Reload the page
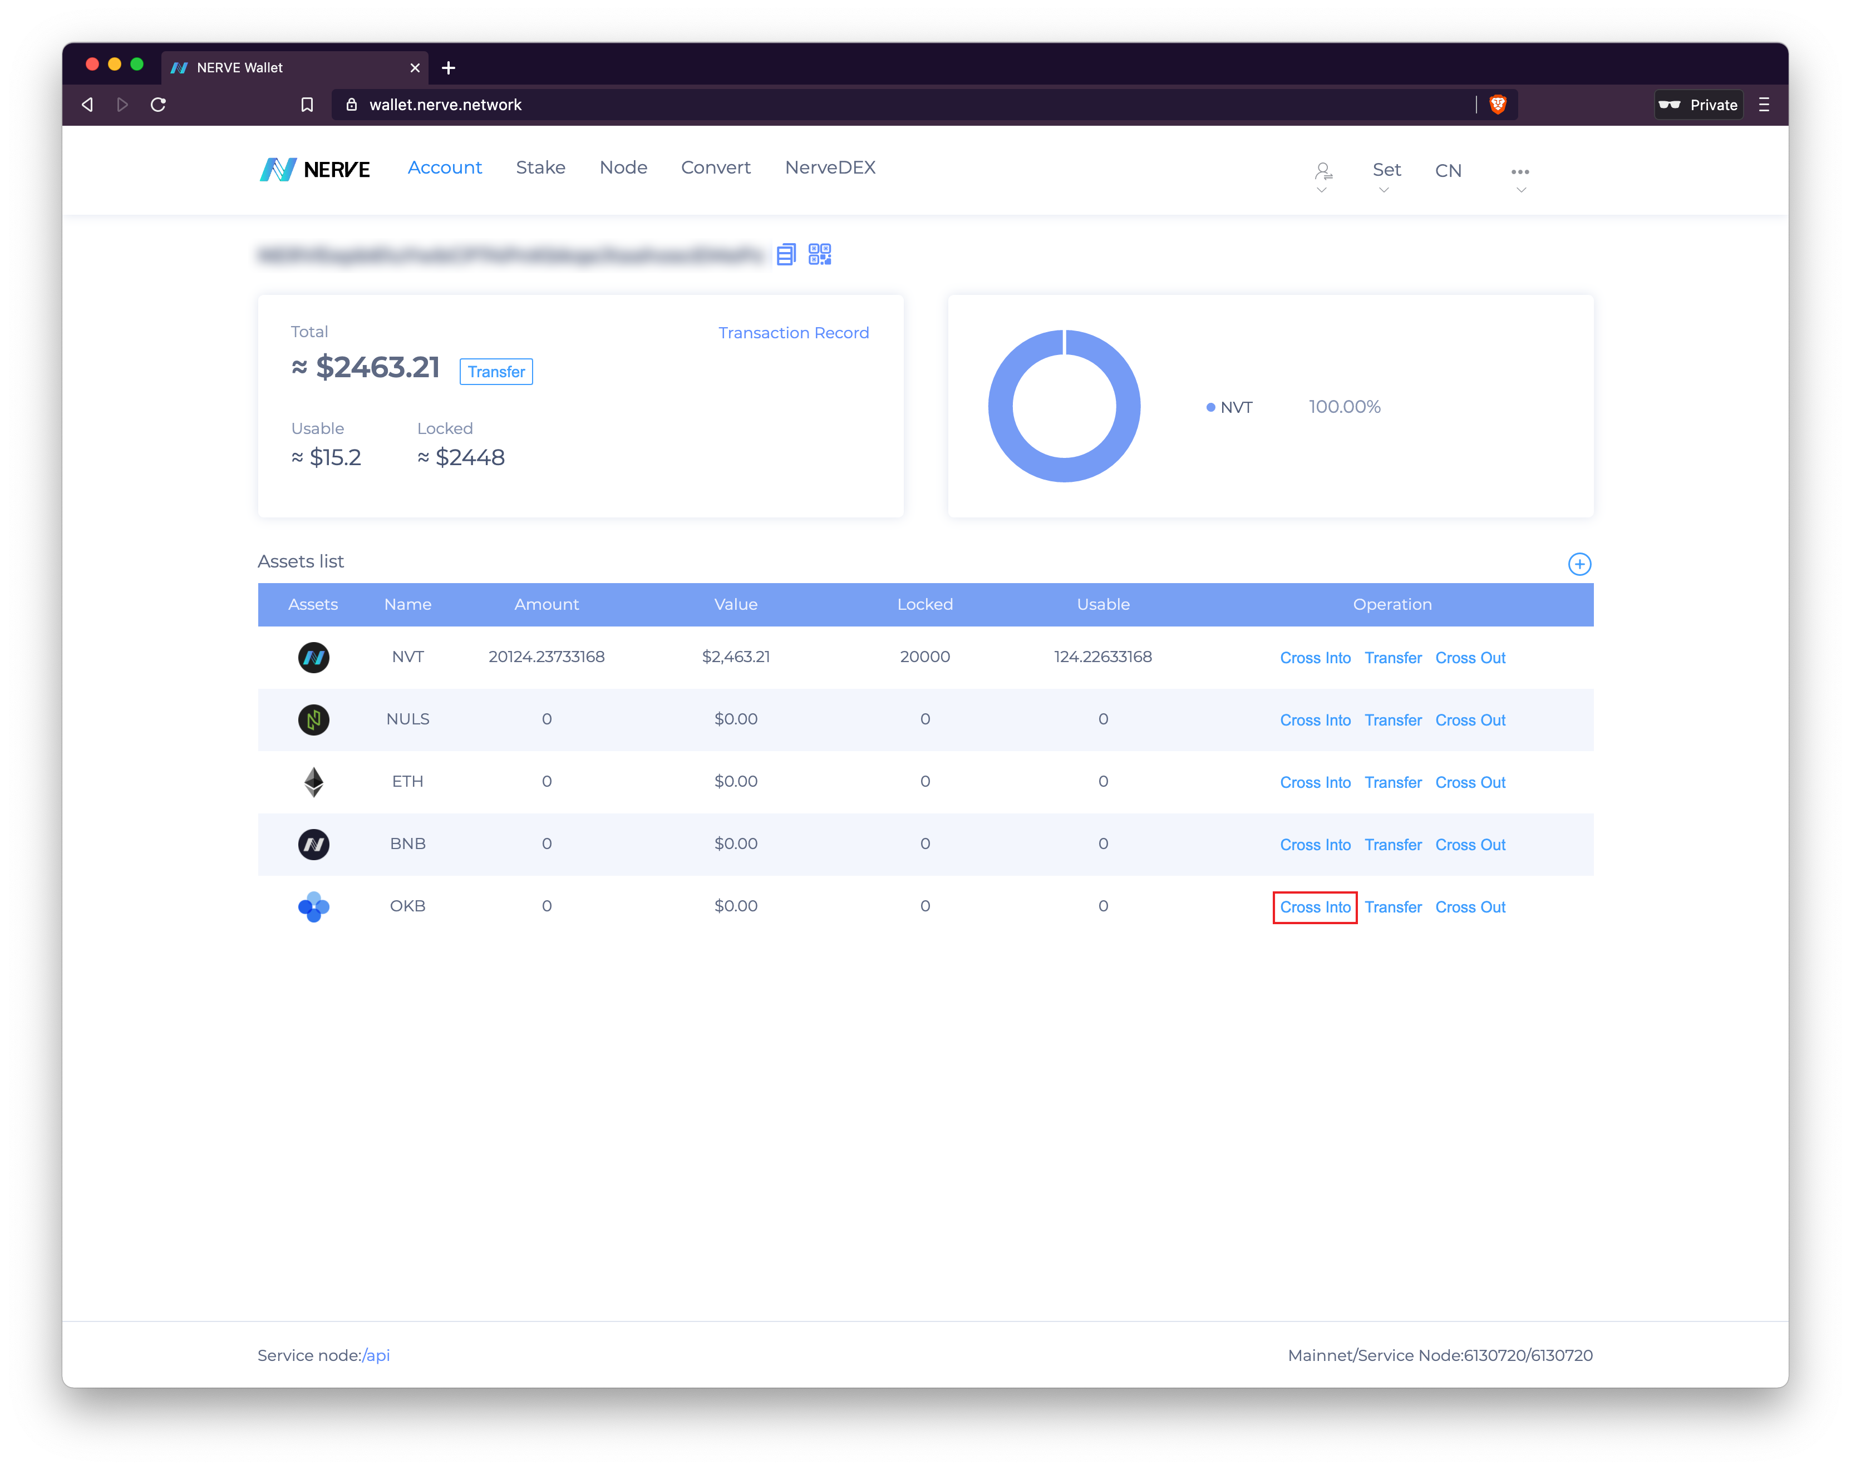 point(158,105)
